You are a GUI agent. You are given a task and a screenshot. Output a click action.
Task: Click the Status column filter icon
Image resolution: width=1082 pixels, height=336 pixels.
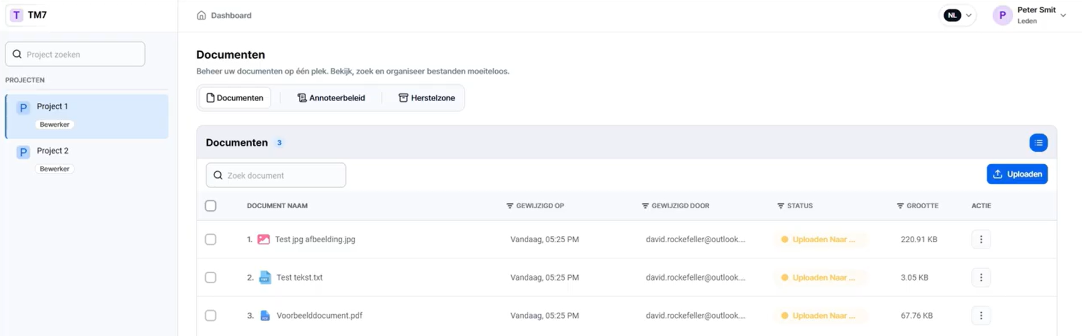780,206
